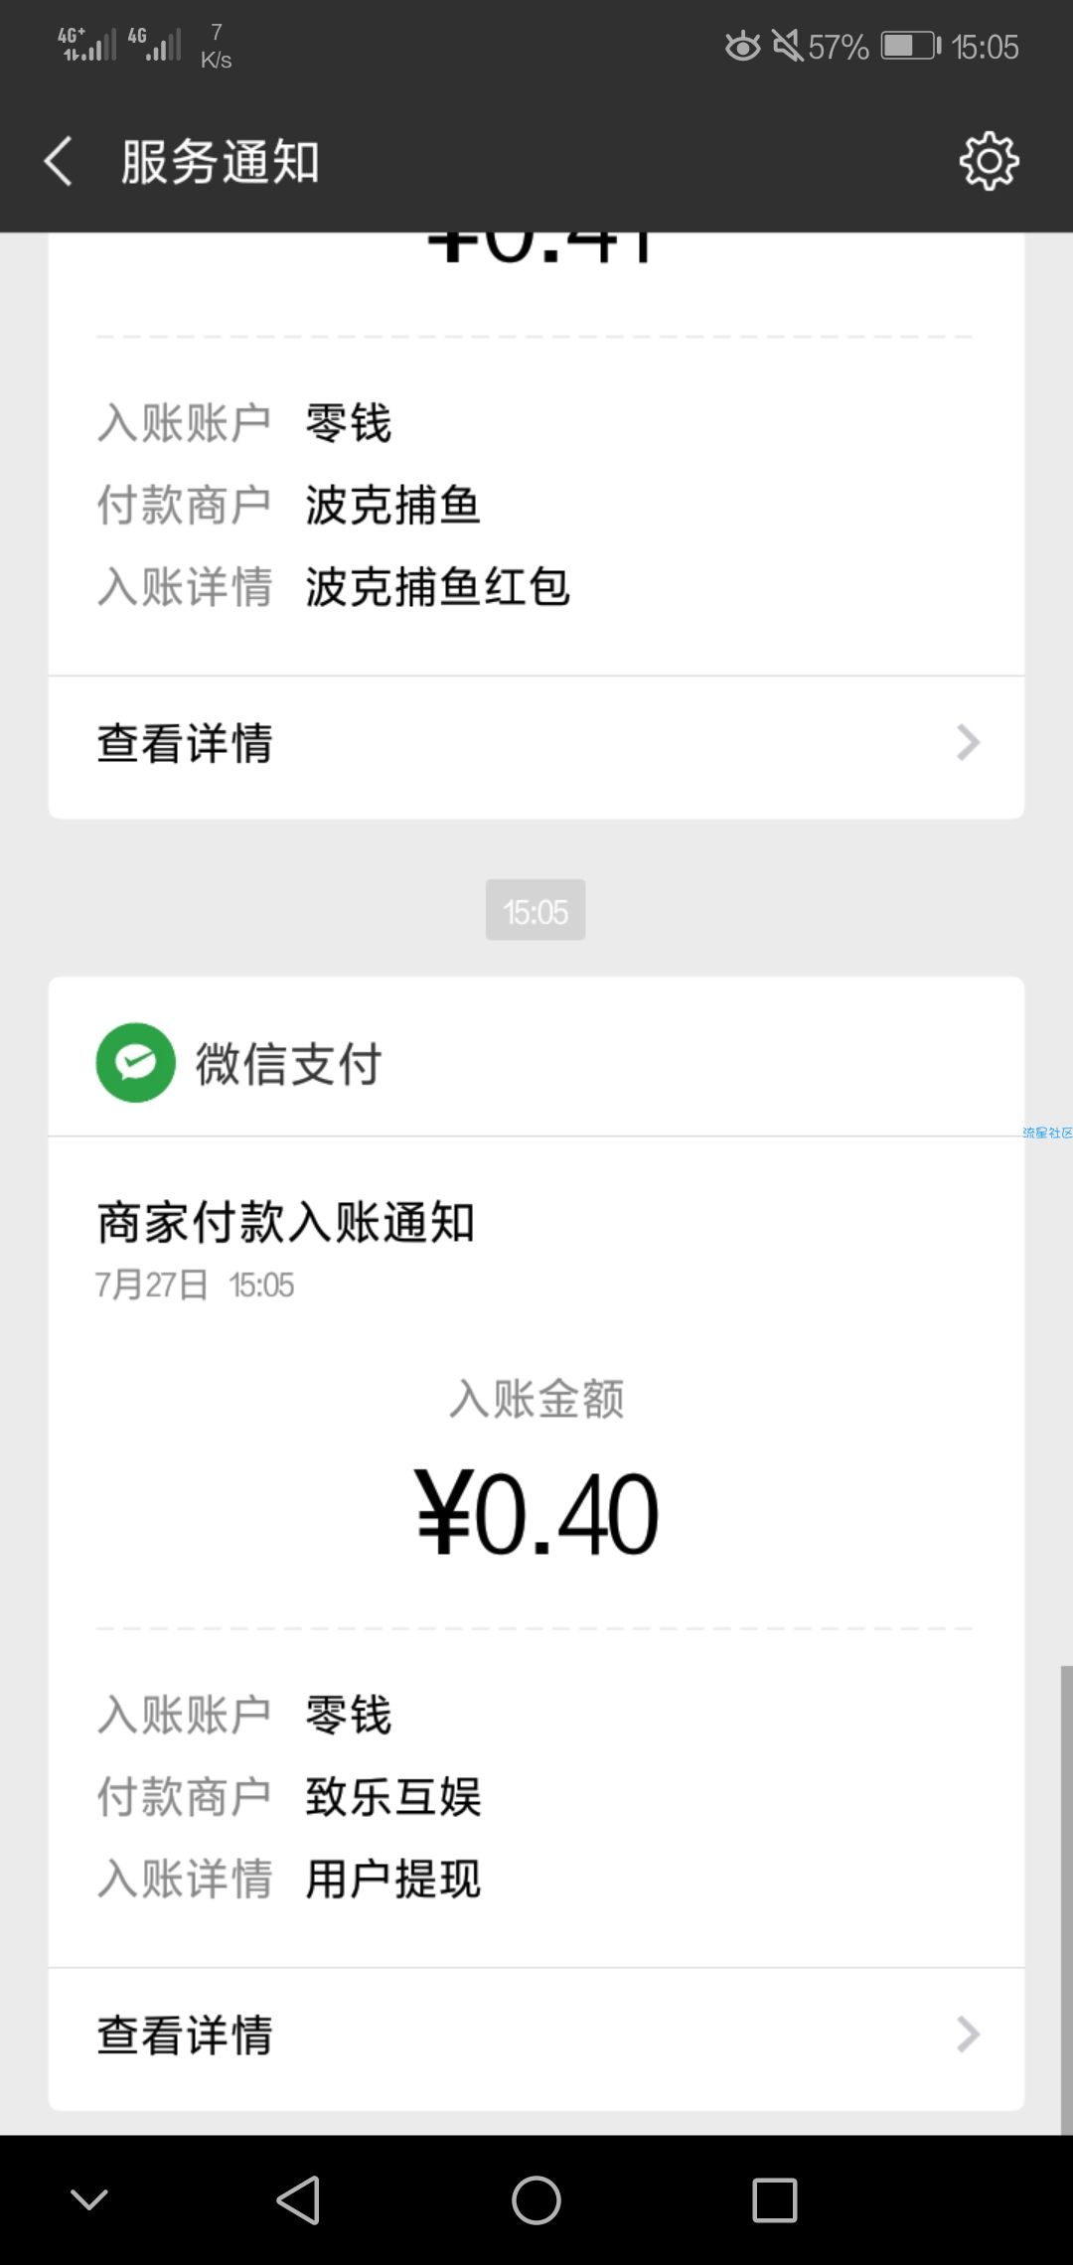1073x2265 pixels.
Task: Tap the 微信支付 card header
Action: (536, 1059)
